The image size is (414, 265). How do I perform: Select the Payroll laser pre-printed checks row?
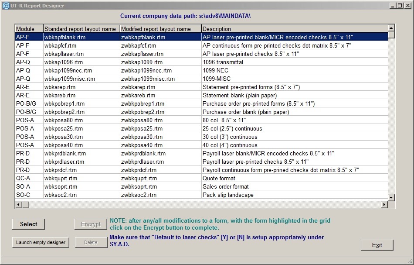(131, 162)
